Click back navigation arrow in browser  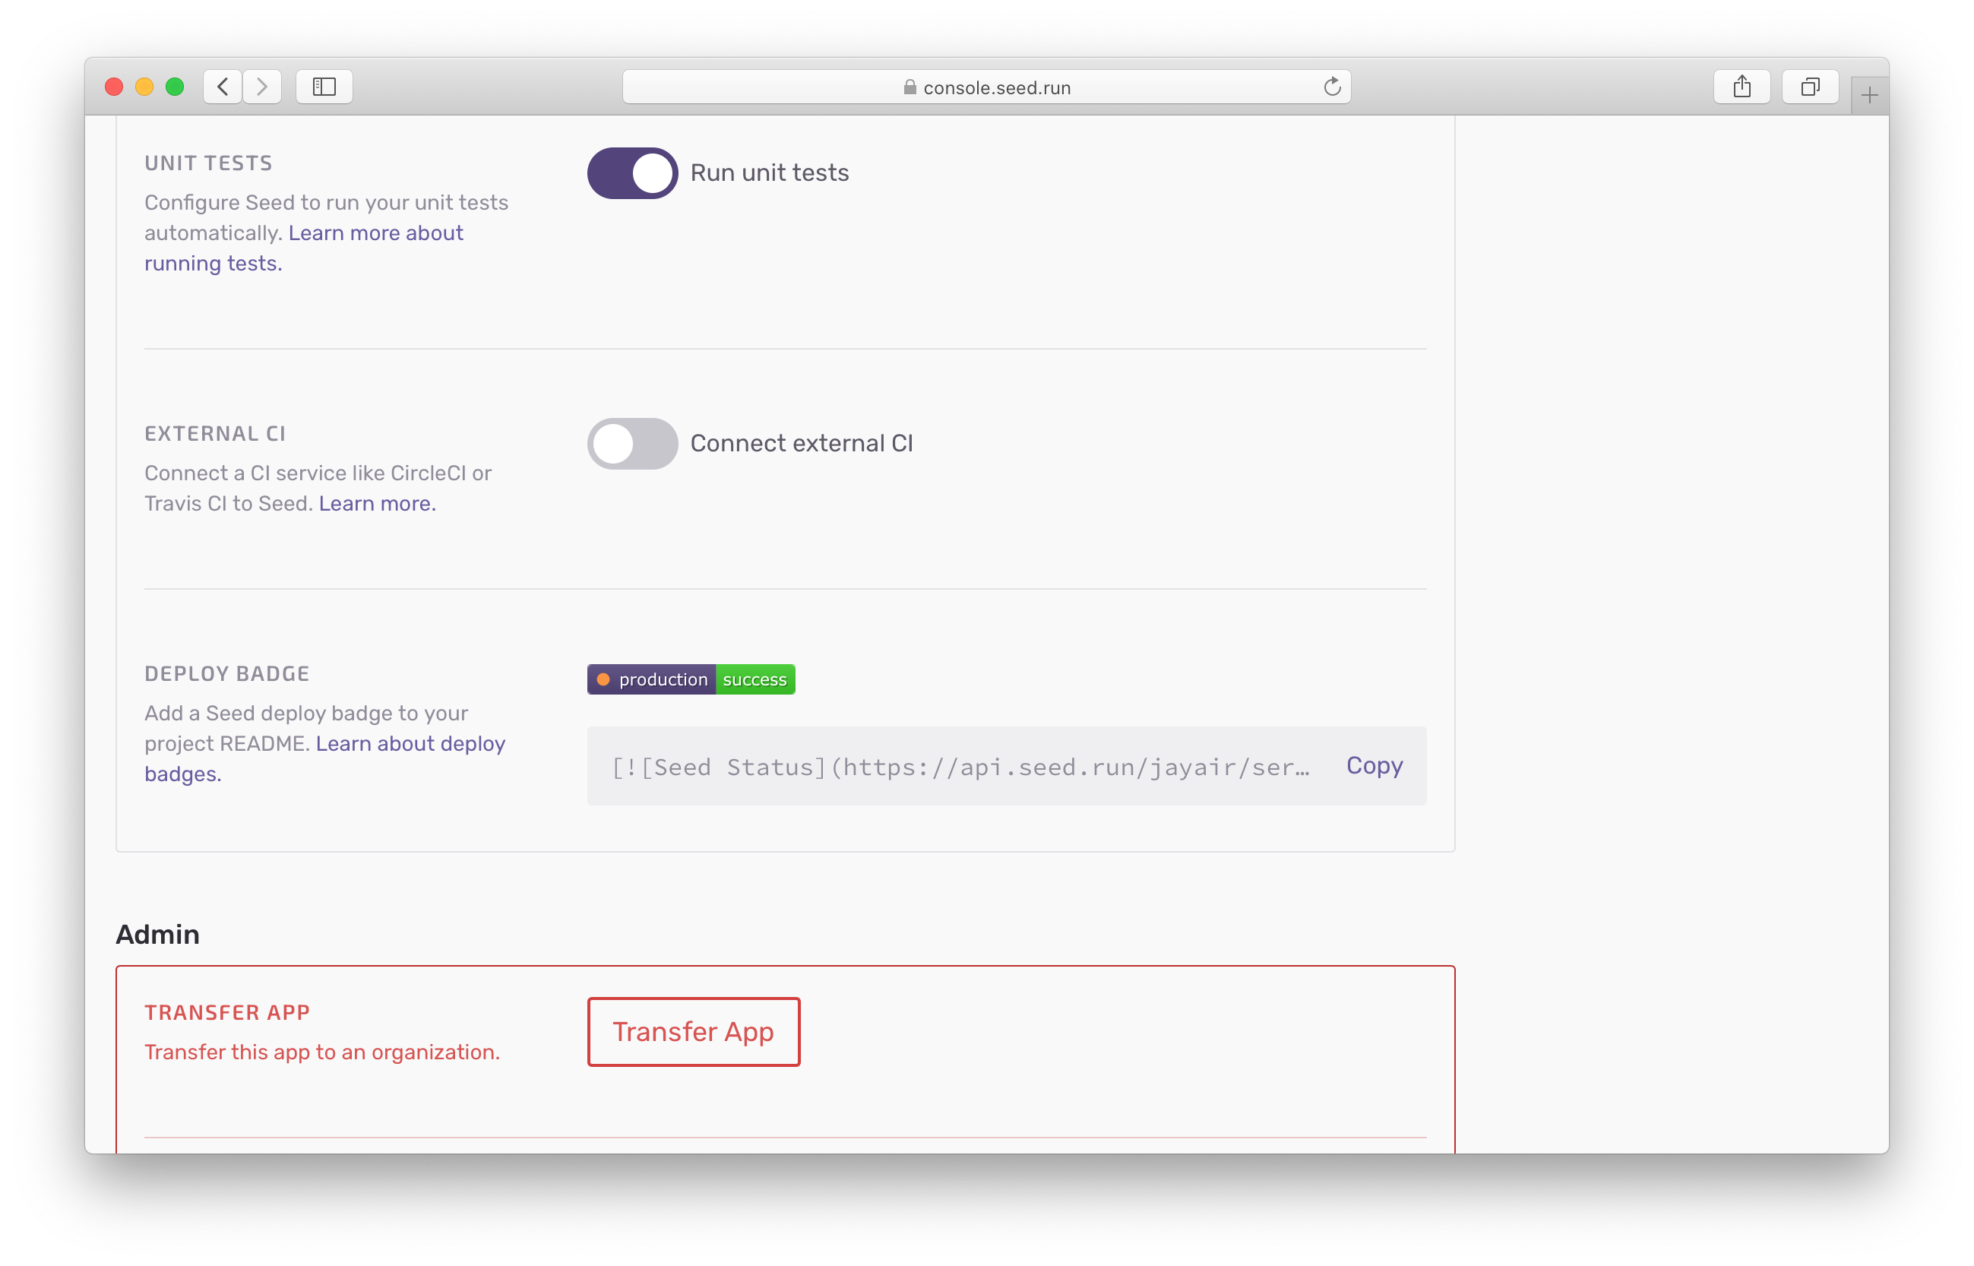click(223, 87)
